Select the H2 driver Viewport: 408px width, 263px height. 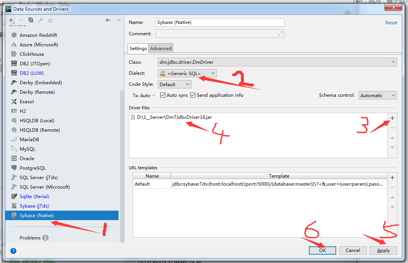[62, 111]
